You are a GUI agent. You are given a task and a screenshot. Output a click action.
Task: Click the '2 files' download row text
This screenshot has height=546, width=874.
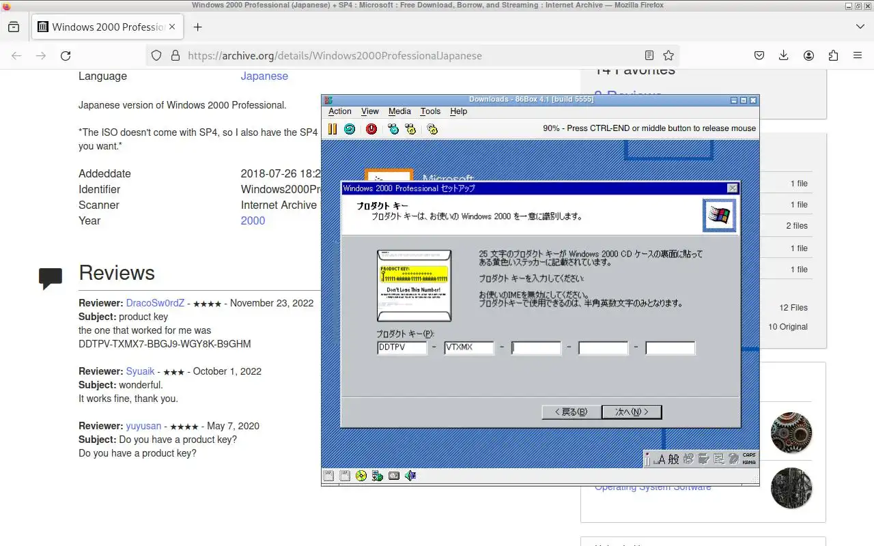point(797,226)
